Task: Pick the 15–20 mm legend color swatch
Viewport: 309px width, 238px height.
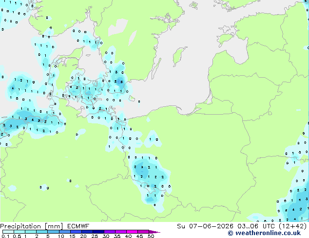Action: click(x=76, y=232)
